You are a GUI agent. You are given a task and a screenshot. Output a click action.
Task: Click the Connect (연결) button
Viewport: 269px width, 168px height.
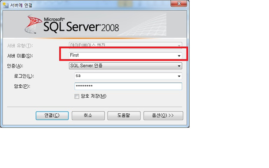click(x=52, y=116)
